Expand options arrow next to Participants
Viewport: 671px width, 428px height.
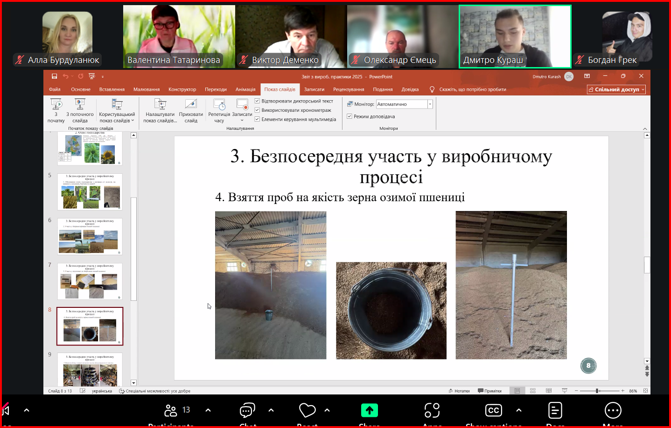[208, 410]
